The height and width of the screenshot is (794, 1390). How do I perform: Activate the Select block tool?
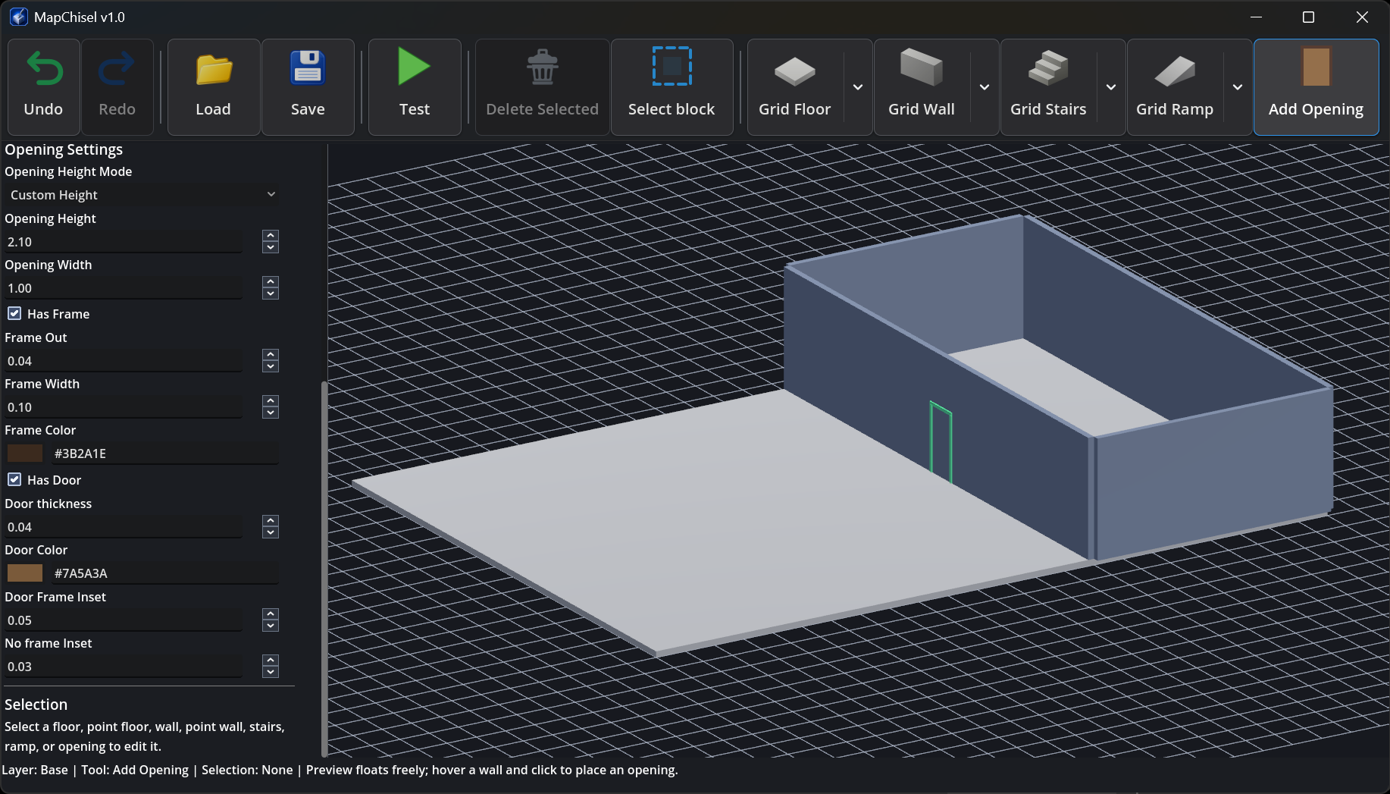(672, 87)
